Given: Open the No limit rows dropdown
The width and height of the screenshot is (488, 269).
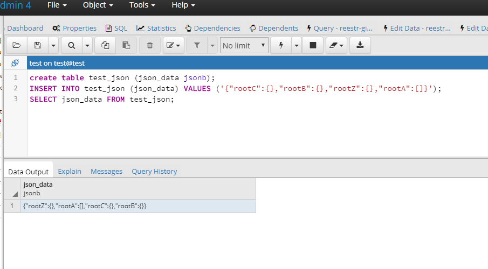Looking at the screenshot, I should click(244, 45).
